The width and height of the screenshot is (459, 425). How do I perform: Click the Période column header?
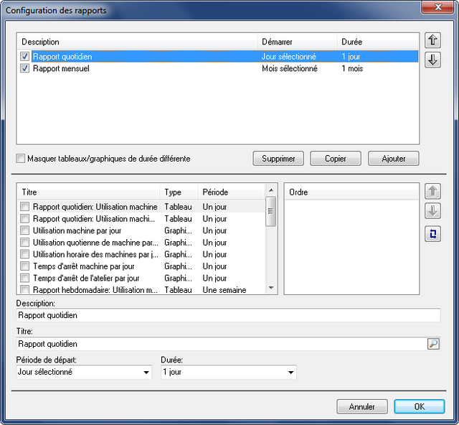tap(231, 192)
